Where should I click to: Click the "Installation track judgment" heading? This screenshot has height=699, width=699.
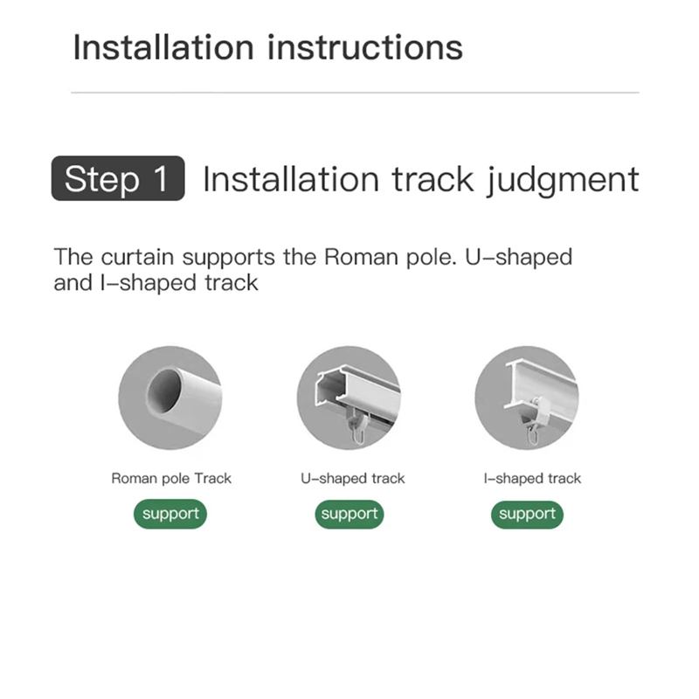(420, 179)
